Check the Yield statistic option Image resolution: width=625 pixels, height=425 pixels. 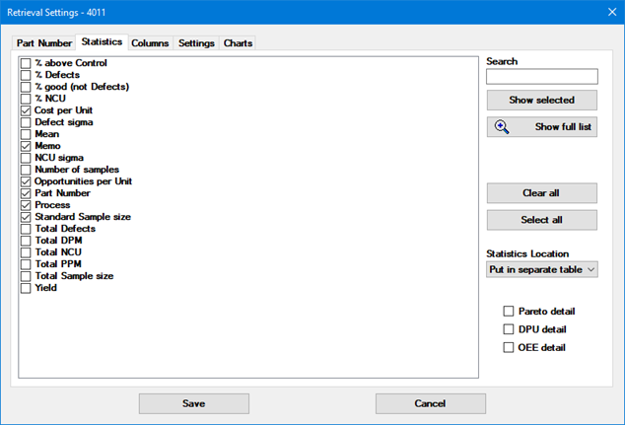tap(26, 288)
